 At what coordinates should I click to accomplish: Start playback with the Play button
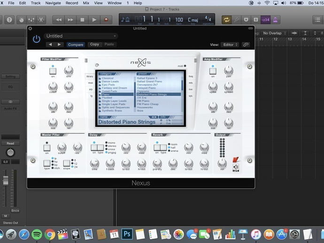click(x=94, y=20)
